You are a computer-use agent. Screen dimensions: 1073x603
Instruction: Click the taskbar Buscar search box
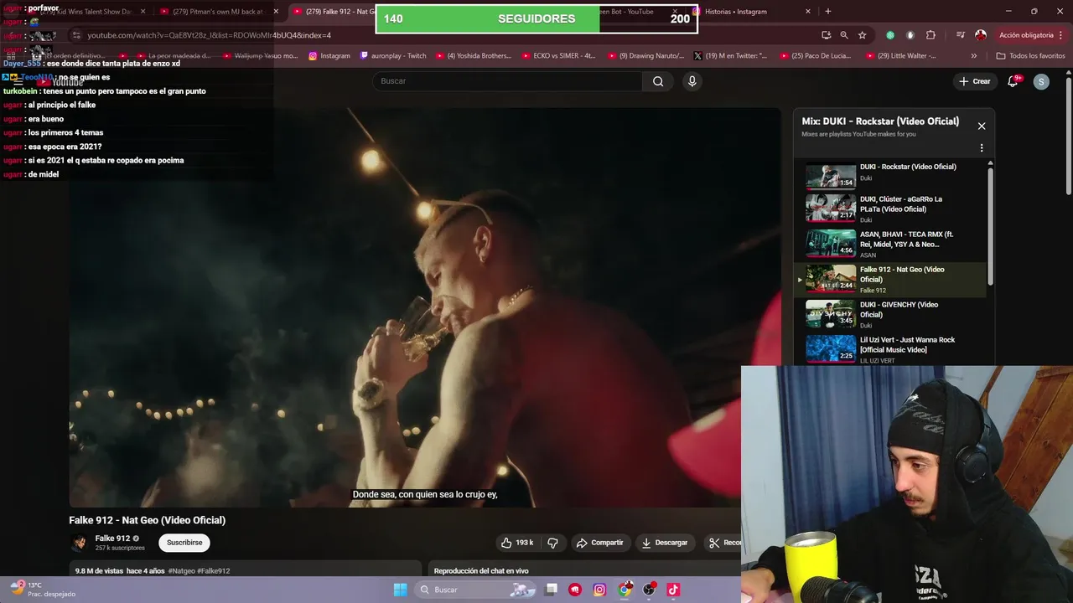(474, 590)
